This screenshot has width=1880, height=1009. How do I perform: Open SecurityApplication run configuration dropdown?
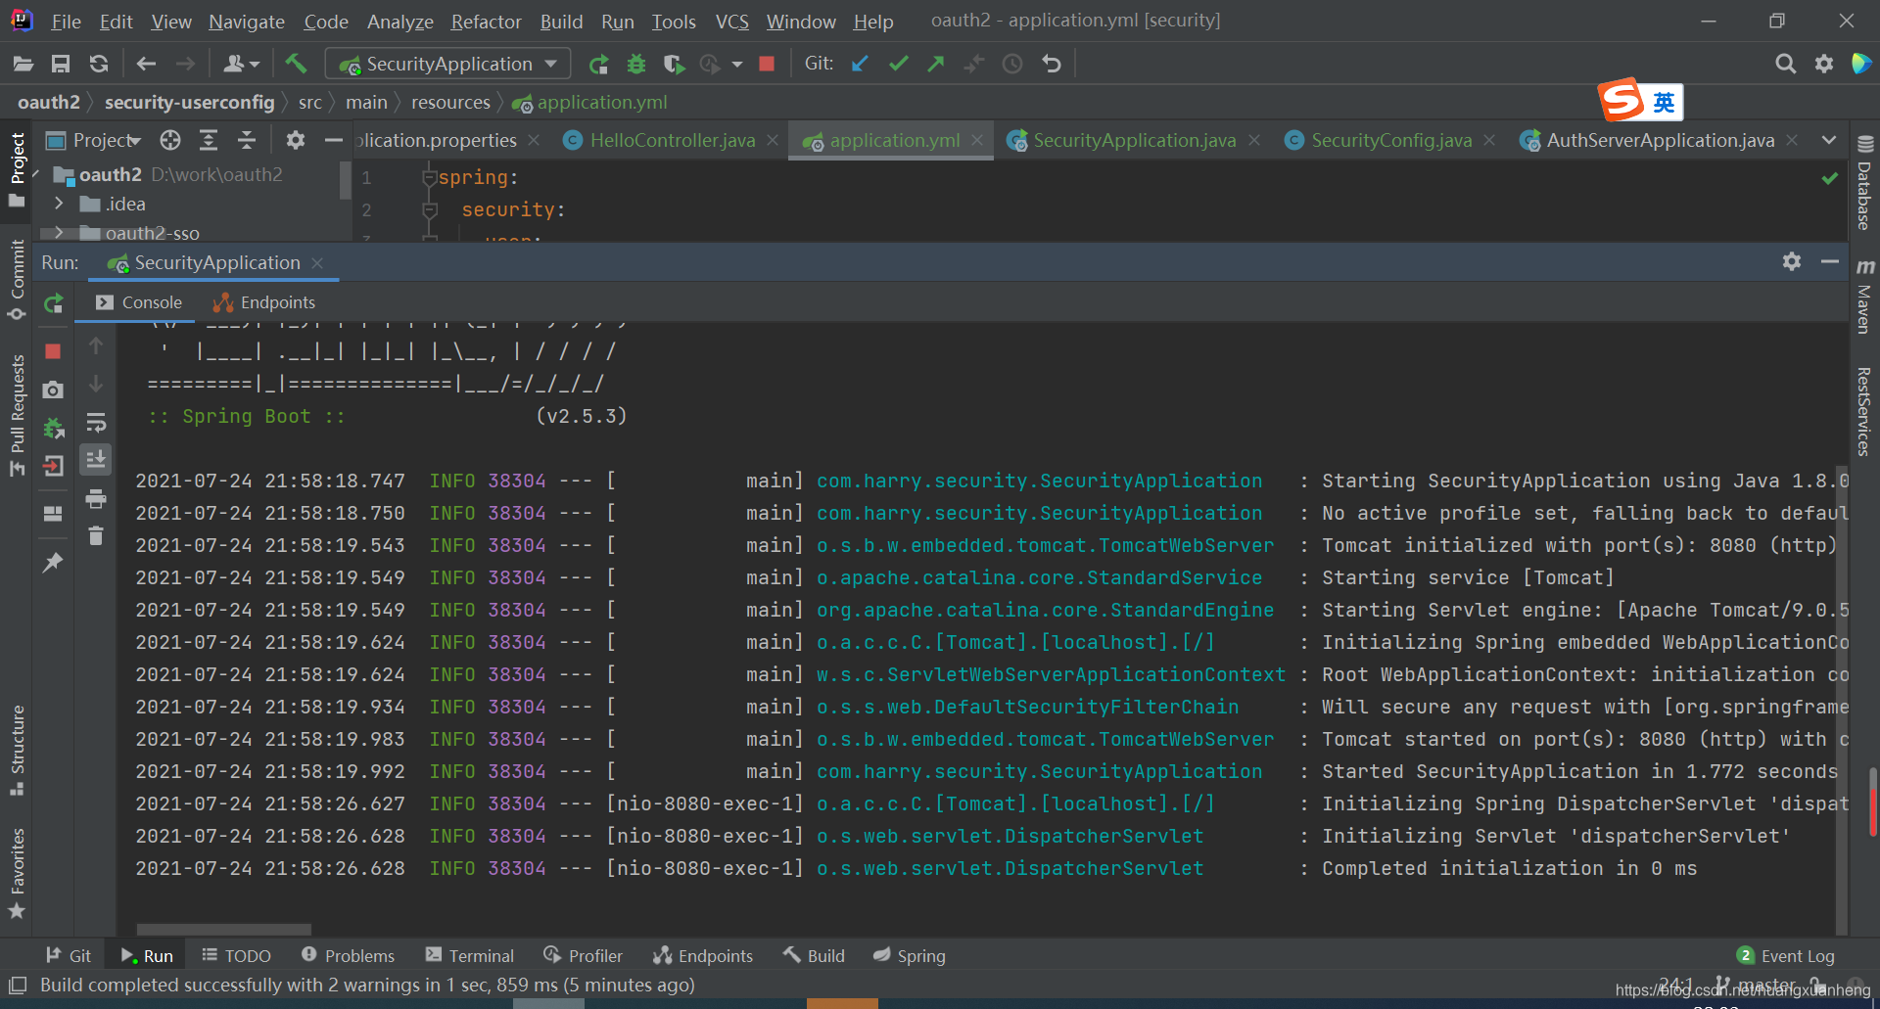[x=447, y=65]
